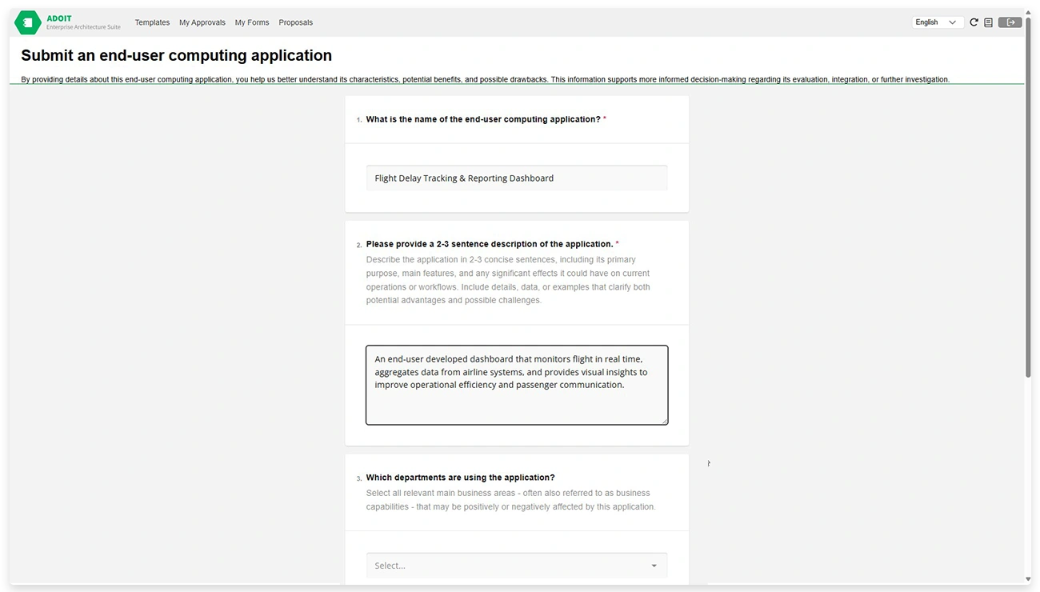Click the language selector chevron
Viewport: 1040px width, 592px height.
(954, 22)
